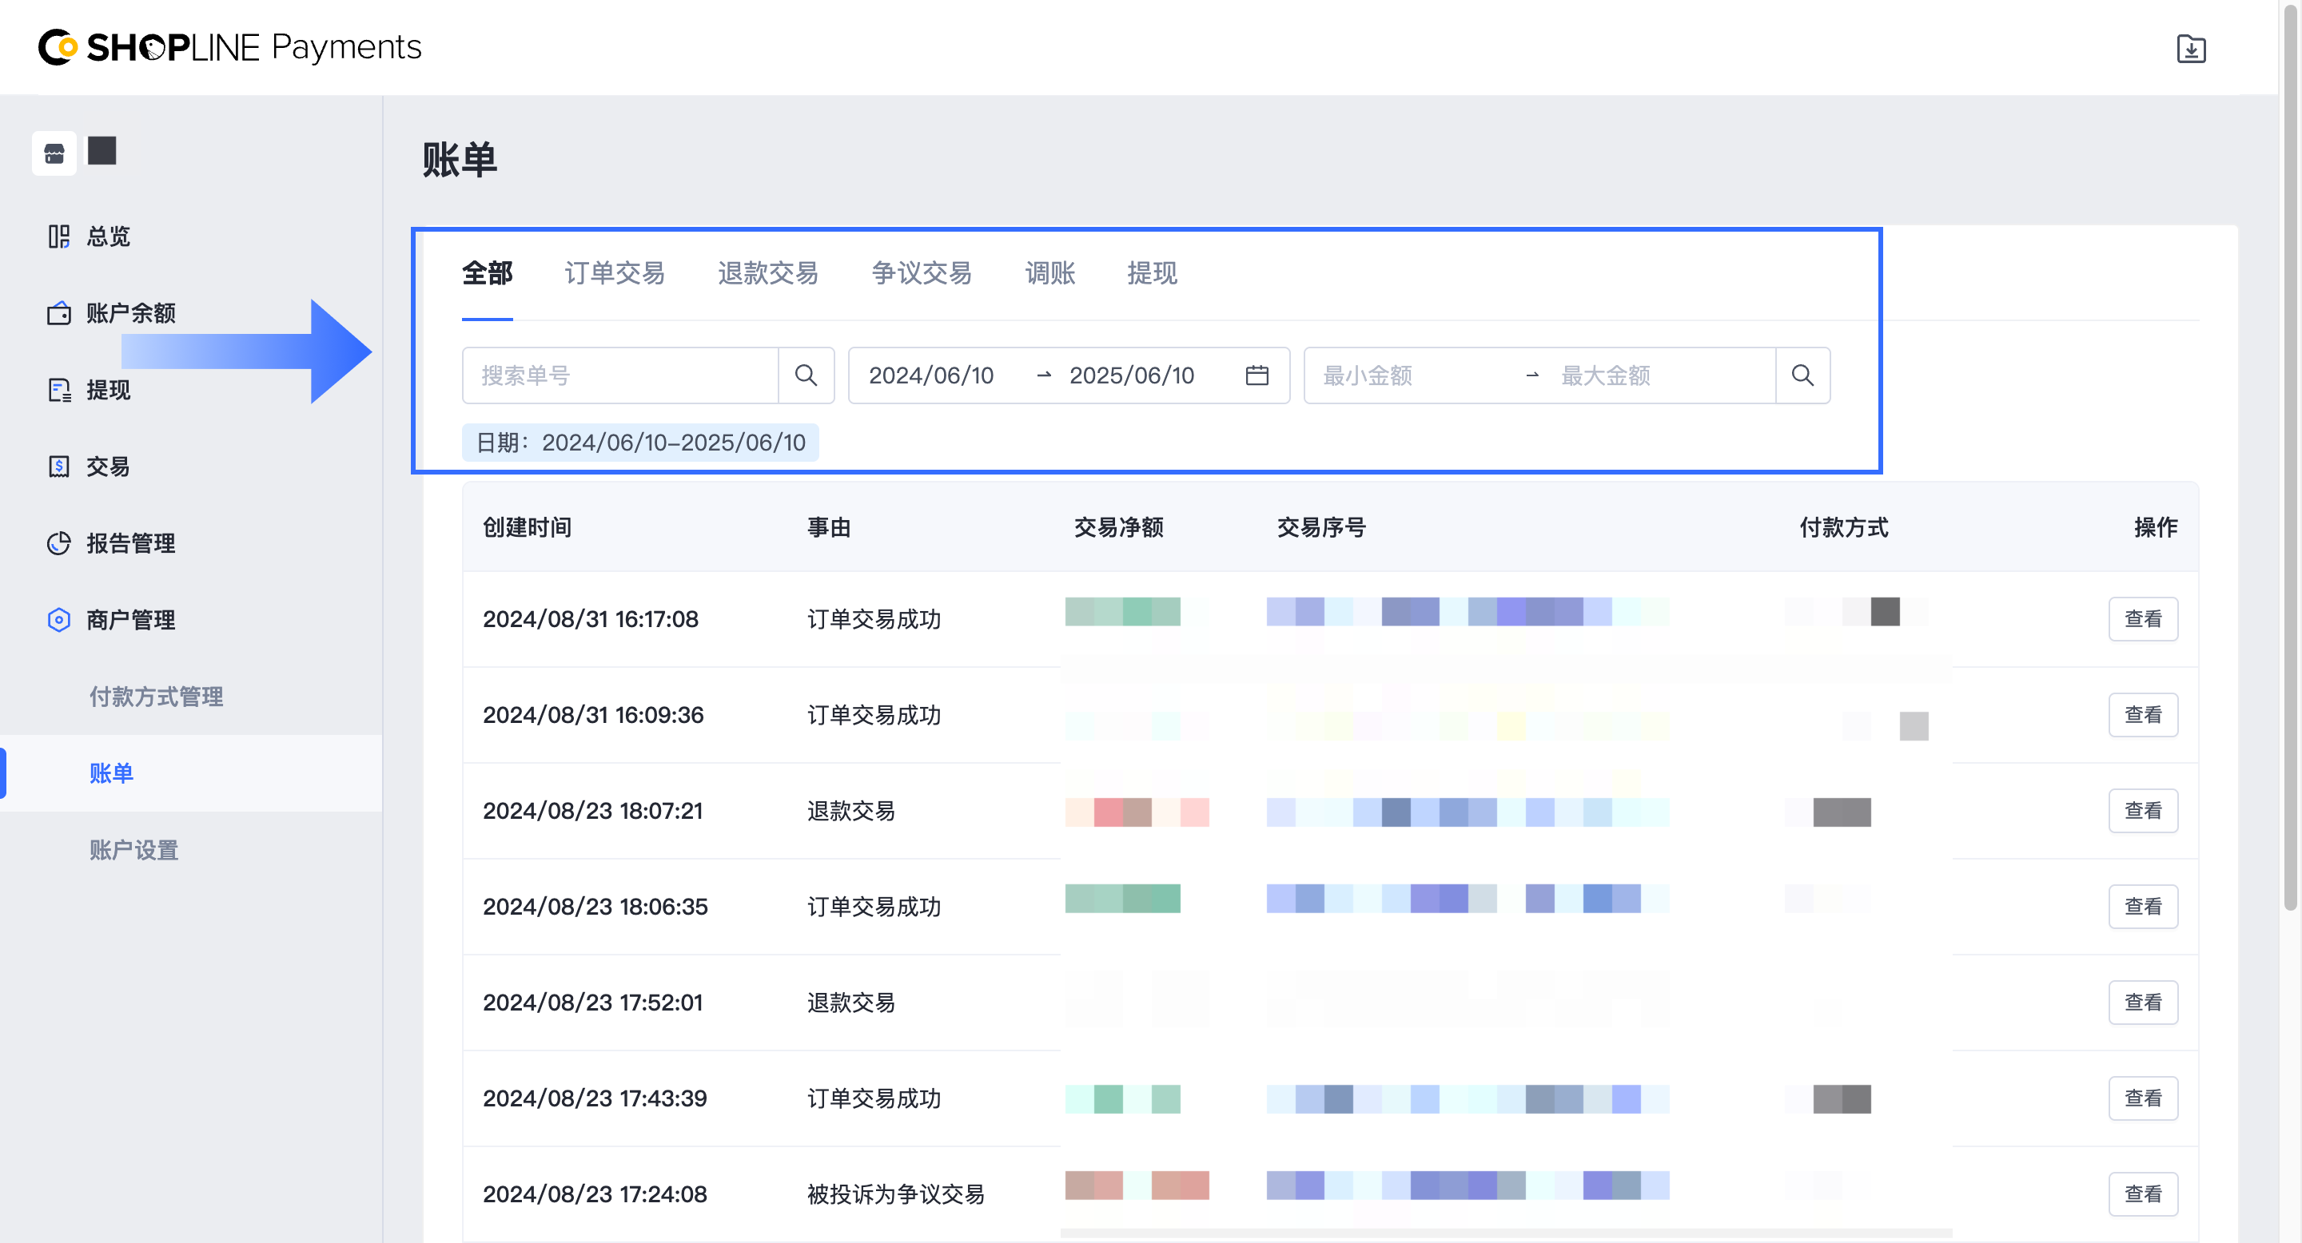
Task: Click 订单交易成功 in 16:17:08 row
Action: pos(874,619)
